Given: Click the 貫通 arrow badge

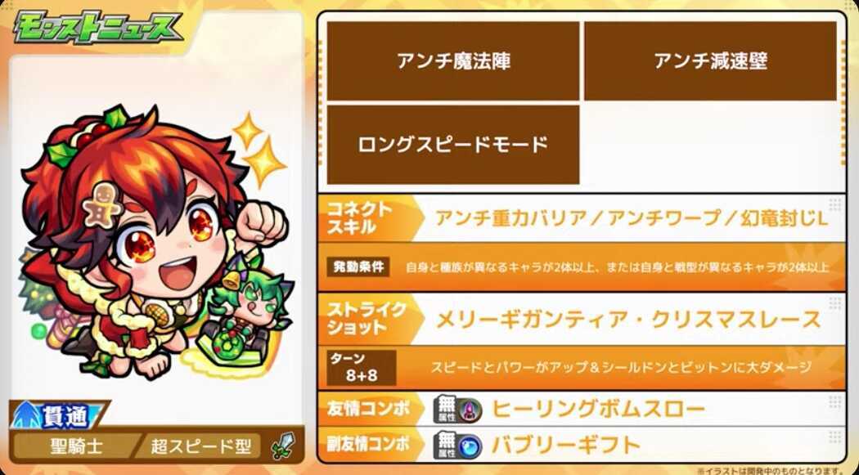Looking at the screenshot, I should 59,416.
